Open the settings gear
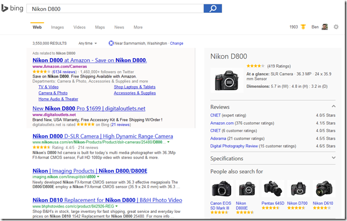 tap(336, 27)
